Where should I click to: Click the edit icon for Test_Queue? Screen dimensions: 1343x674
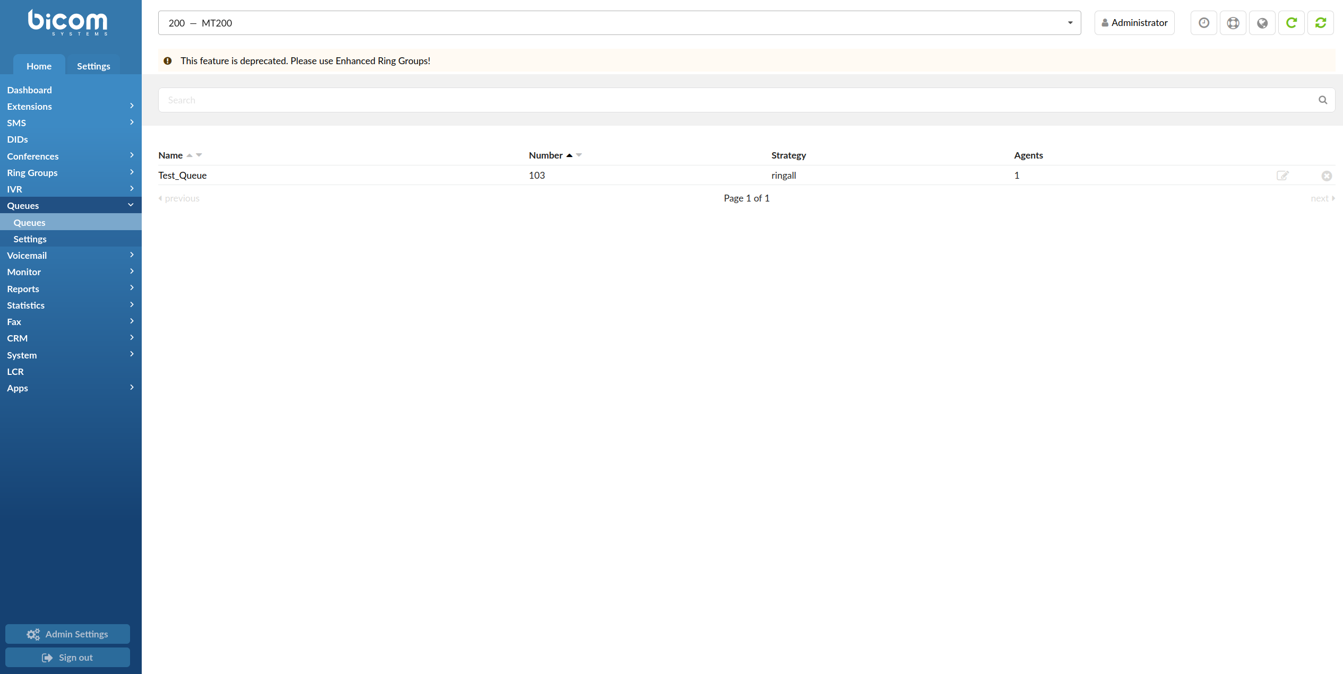click(x=1283, y=176)
